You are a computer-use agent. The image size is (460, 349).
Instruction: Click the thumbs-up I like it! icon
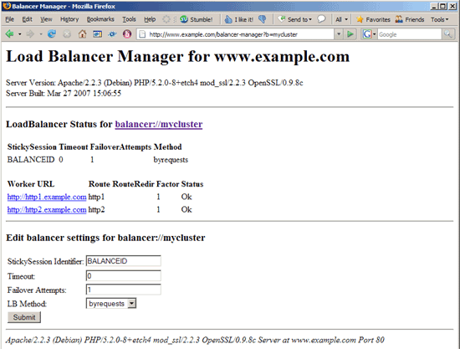click(x=228, y=19)
